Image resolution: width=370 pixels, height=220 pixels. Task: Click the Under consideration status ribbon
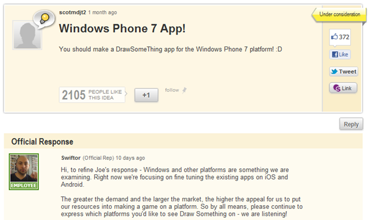(x=339, y=14)
